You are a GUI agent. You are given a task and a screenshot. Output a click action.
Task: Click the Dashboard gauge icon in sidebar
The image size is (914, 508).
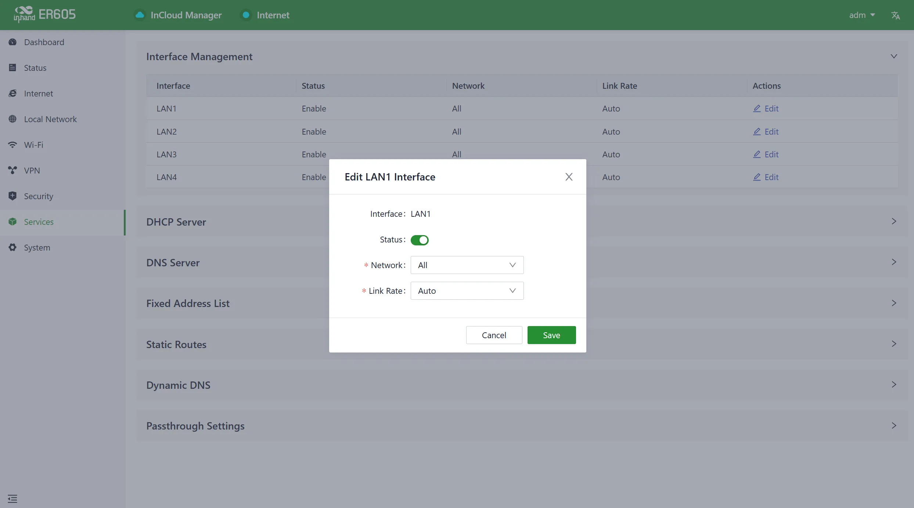click(12, 42)
